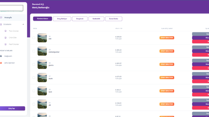Open Tüm Ürünler submenu item
Screen dimensions: 209x117
(14, 31)
